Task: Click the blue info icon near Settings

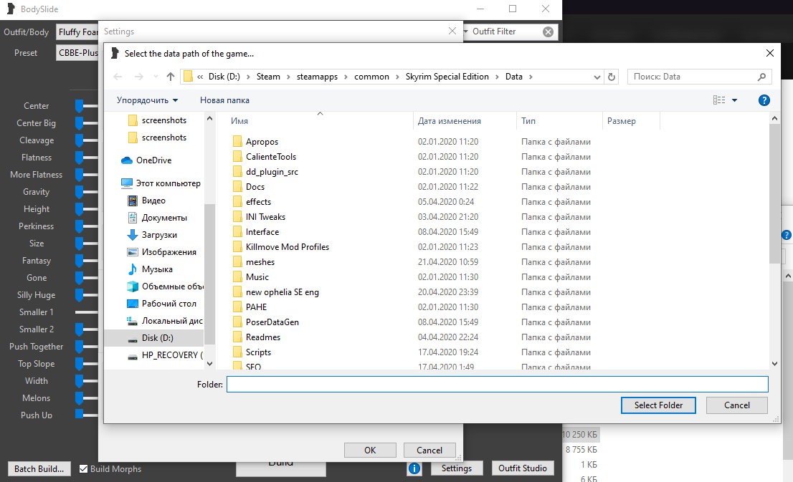Action: (414, 468)
